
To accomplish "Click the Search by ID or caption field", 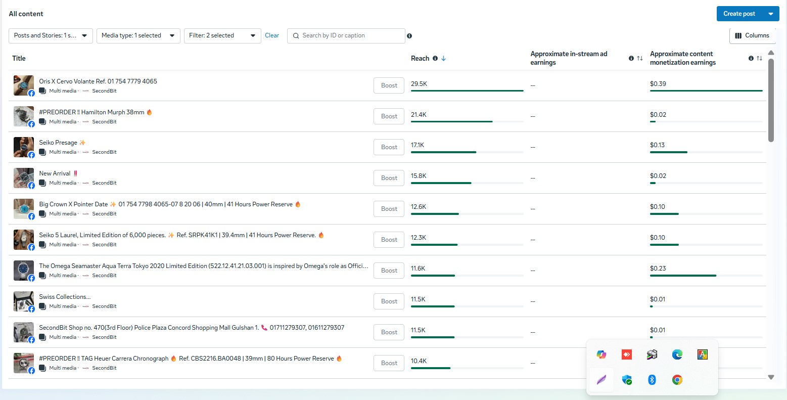I will click(x=349, y=36).
